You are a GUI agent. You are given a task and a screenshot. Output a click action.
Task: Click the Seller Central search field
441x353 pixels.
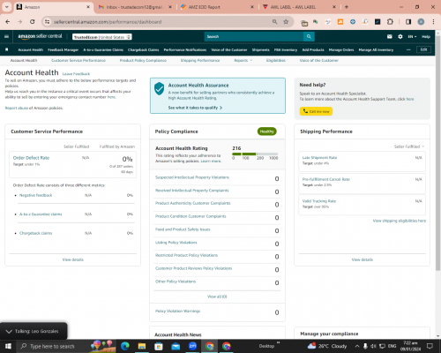pos(254,36)
